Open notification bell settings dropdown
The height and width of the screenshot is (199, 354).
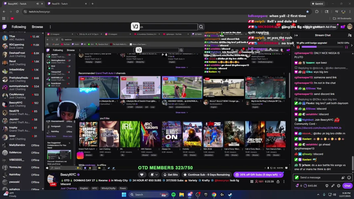(154, 175)
